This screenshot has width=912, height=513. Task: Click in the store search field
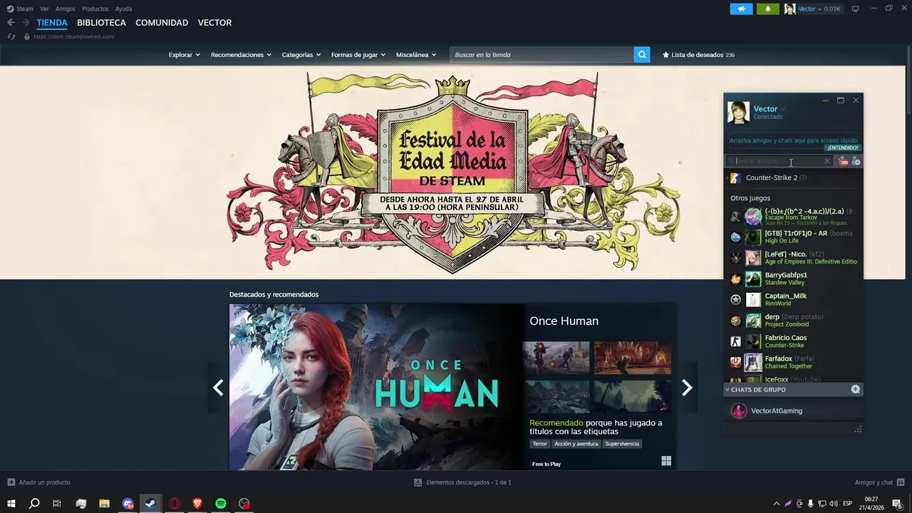541,55
